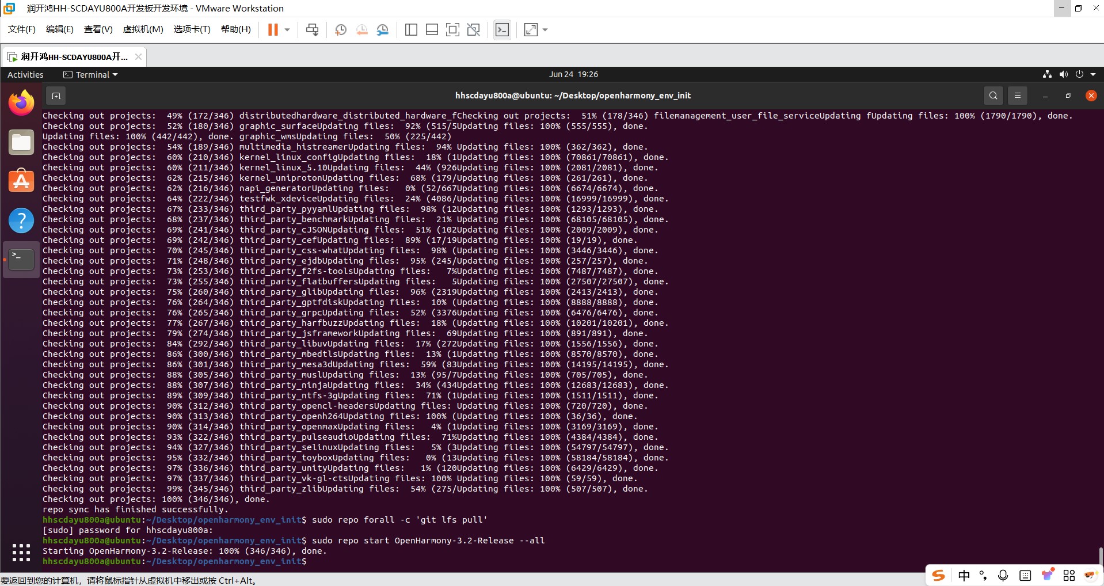Viewport: 1104px width, 586px height.
Task: Open the 查看(V) menu
Action: click(x=98, y=29)
